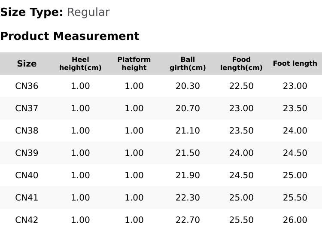
Task: Click ball girth value 20.30
Action: pyautogui.click(x=188, y=86)
